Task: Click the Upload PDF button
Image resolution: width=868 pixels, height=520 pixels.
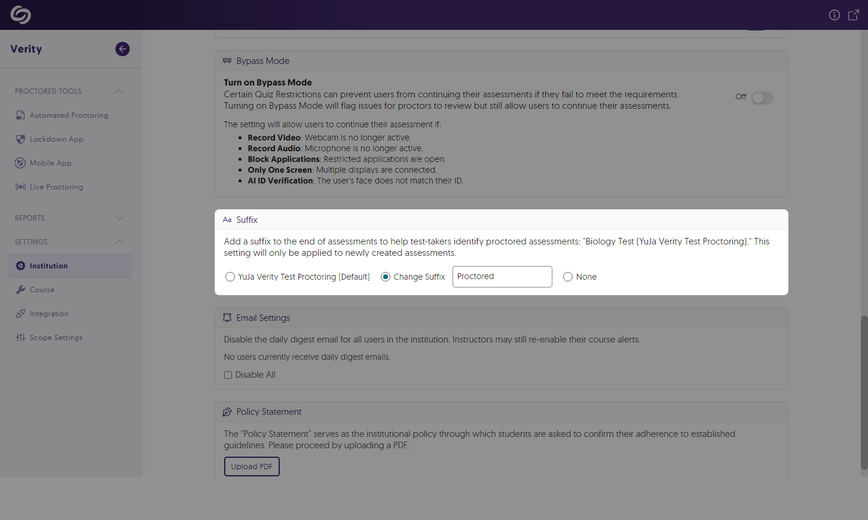Action: point(252,467)
